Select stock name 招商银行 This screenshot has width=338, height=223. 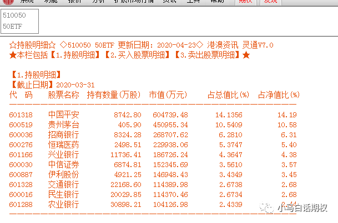coord(64,134)
